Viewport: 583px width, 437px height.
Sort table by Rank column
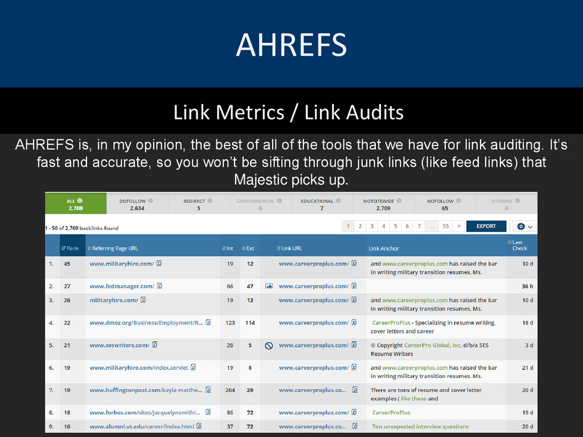(70, 248)
